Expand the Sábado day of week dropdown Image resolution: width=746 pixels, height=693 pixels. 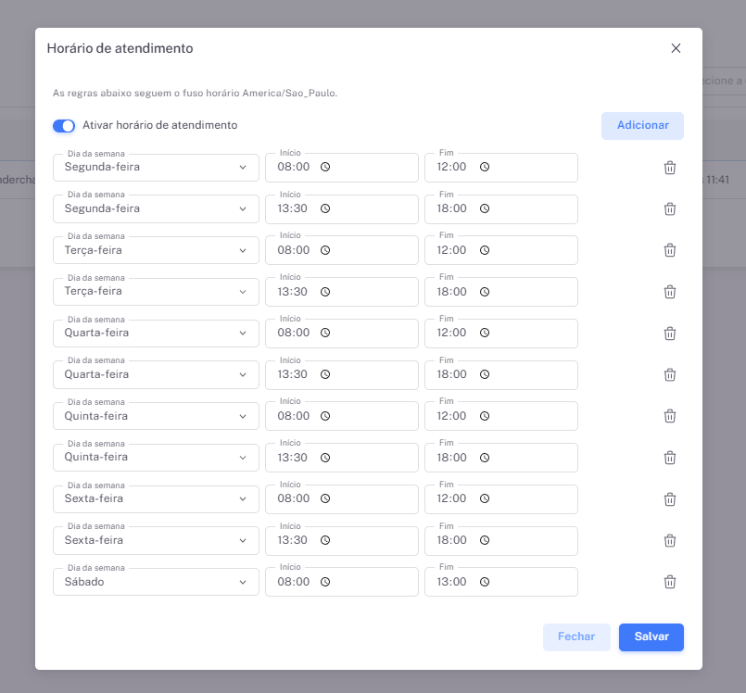[x=156, y=582]
